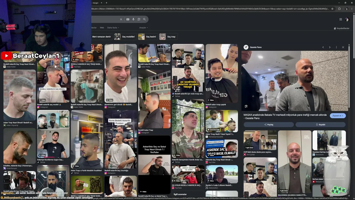Open the Askerde Saç Tıraşı Nasıl Olmalı thumbnail
355x200 pixels.
(x=222, y=149)
